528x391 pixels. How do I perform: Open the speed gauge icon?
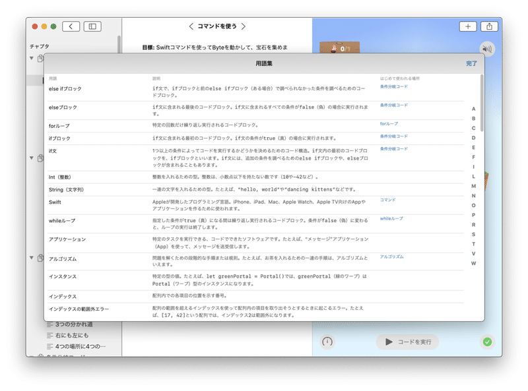point(327,342)
